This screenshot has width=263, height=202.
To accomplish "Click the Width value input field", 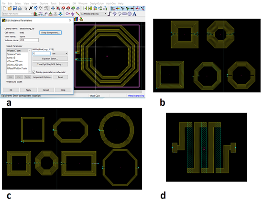I will [x=42, y=54].
